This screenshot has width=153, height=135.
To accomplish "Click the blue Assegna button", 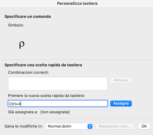I will (121, 104).
